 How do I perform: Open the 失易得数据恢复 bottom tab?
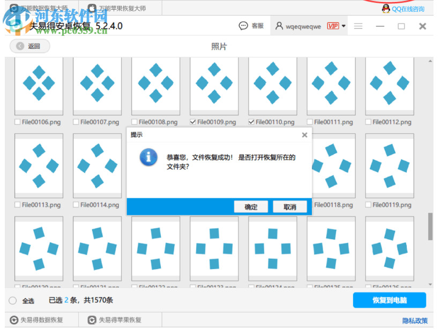pos(41,320)
